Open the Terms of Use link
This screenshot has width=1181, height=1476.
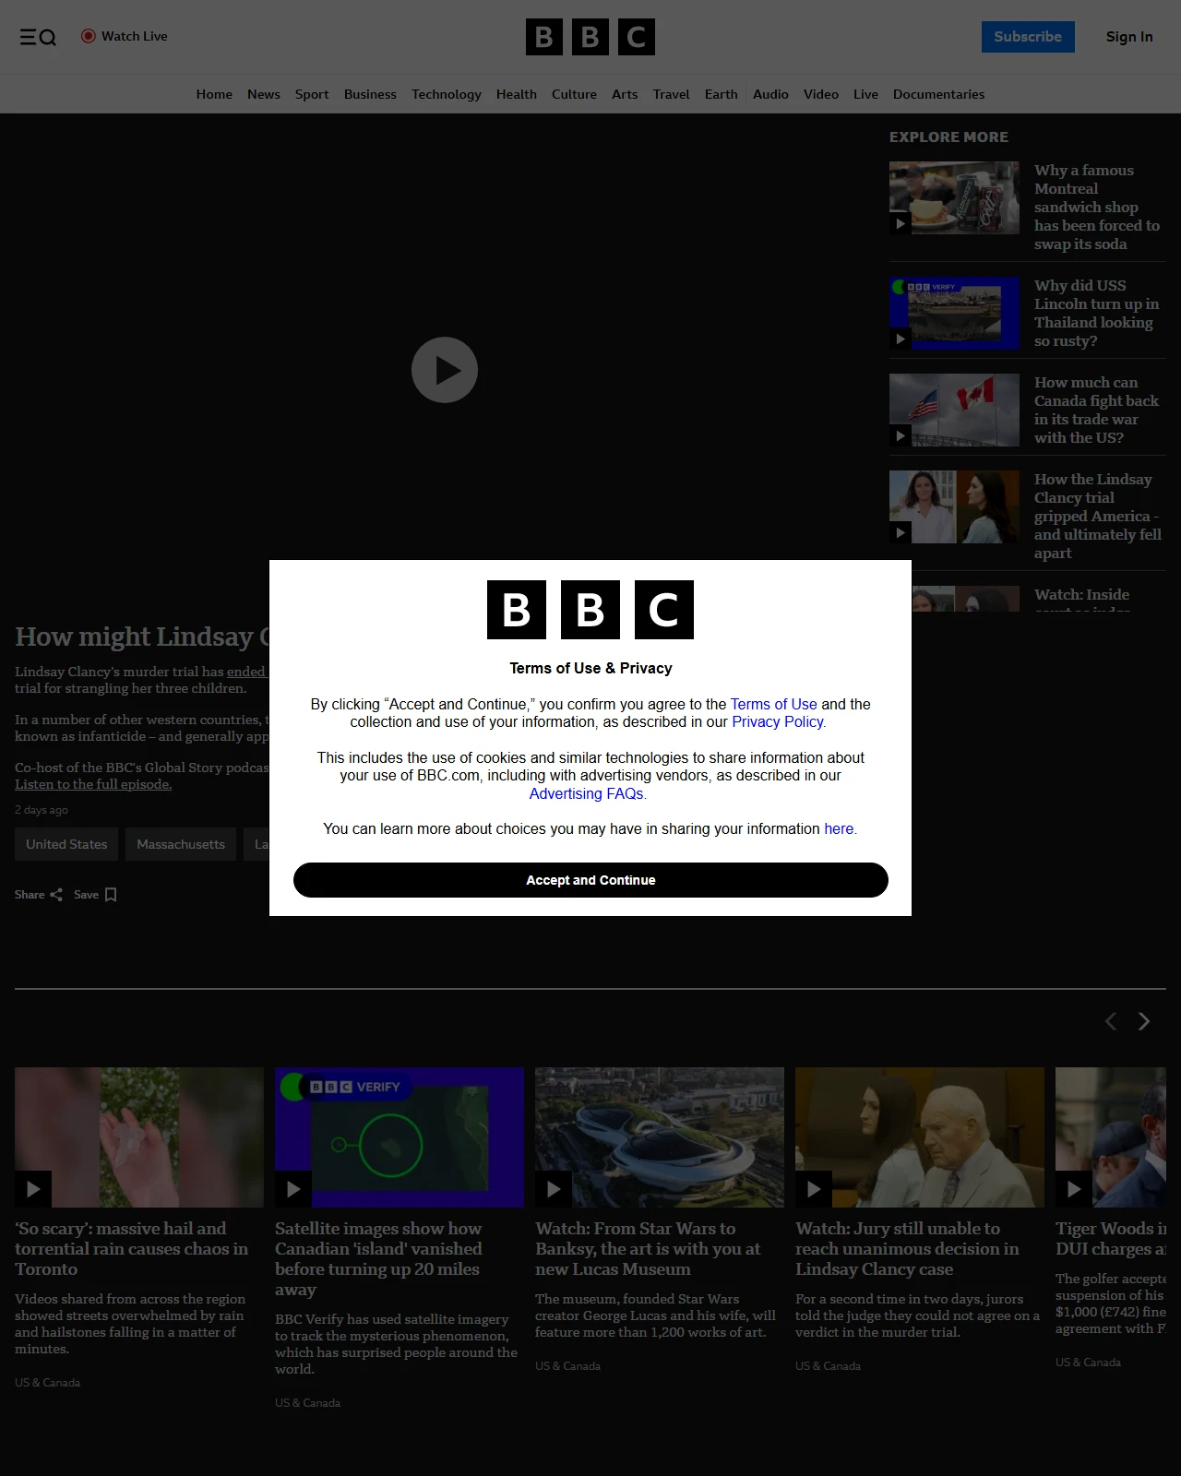point(773,704)
